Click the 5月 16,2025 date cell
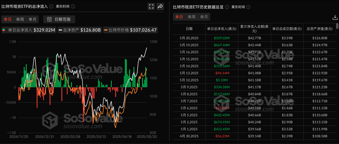The image size is (339, 144). click(x=189, y=52)
